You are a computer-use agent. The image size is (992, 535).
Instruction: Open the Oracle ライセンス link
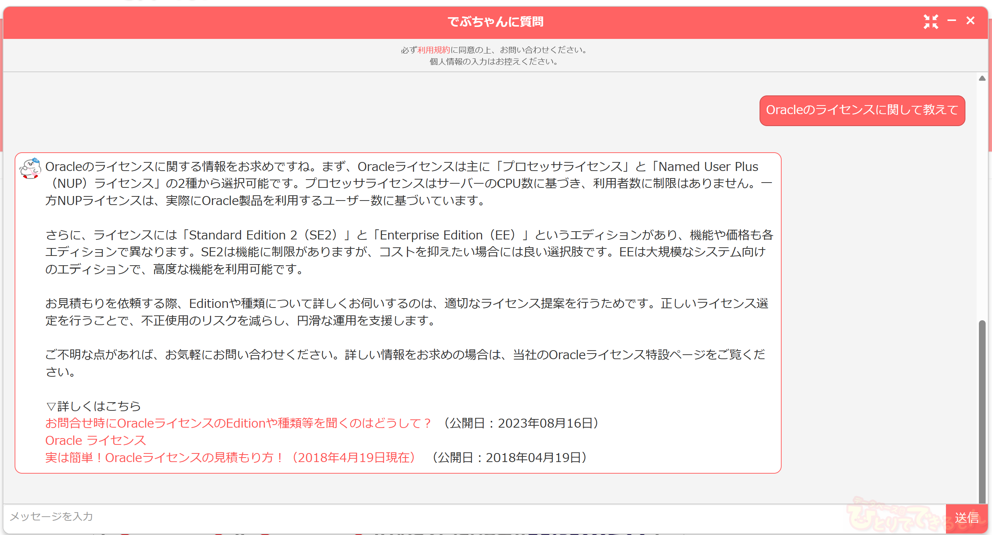95,440
